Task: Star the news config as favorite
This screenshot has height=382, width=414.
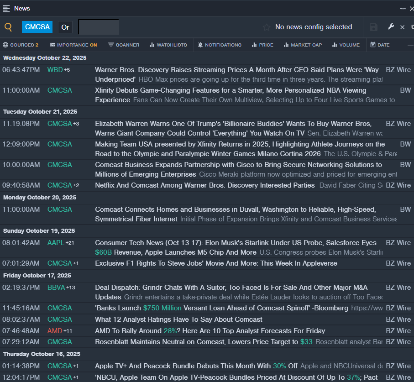Action: coord(267,27)
